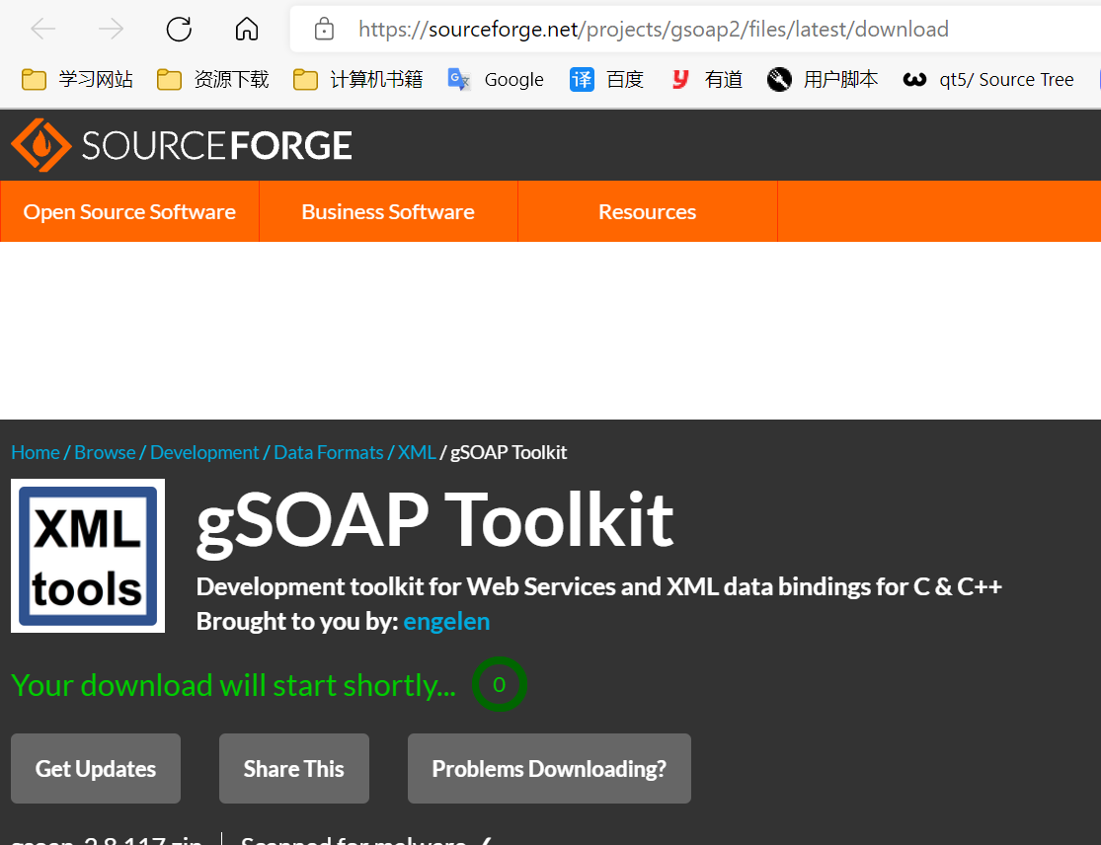This screenshot has height=845, width=1101.
Task: Go to the browser home page
Action: coord(247,29)
